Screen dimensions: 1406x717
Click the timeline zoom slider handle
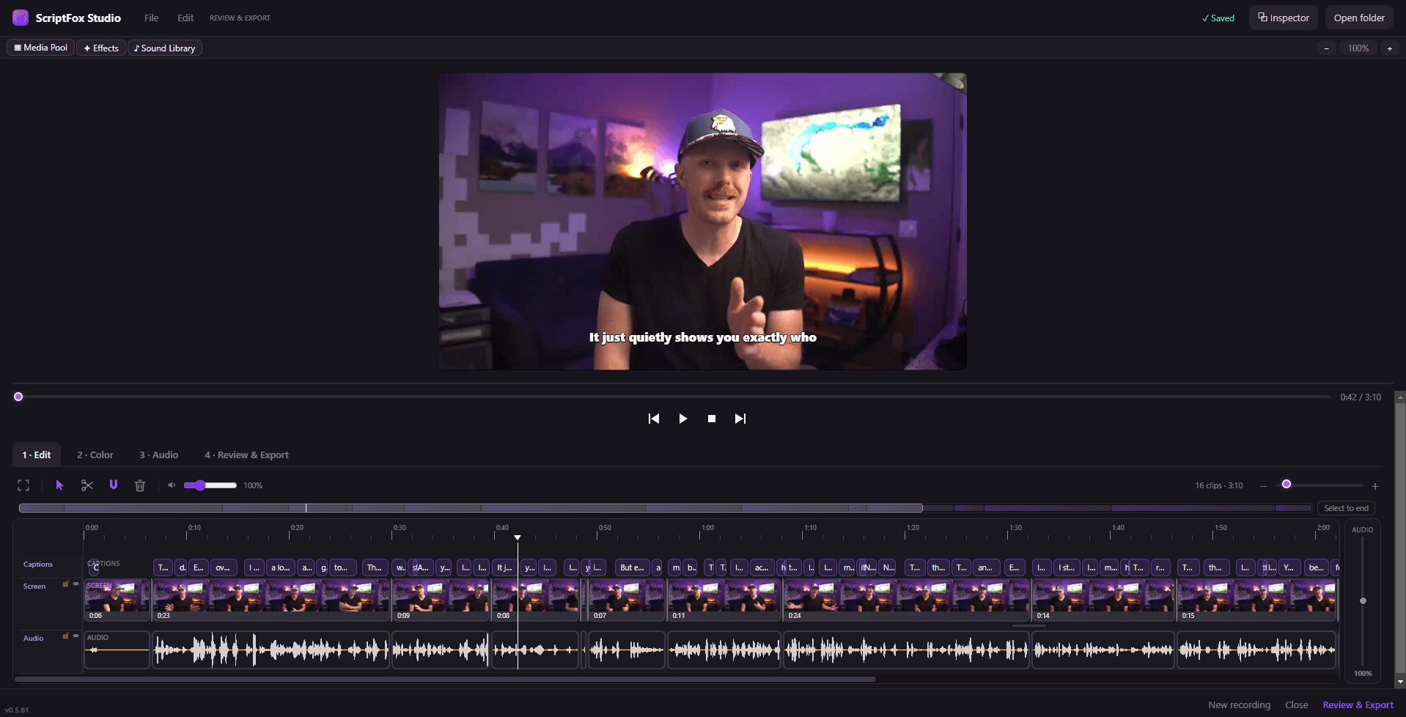(1287, 485)
